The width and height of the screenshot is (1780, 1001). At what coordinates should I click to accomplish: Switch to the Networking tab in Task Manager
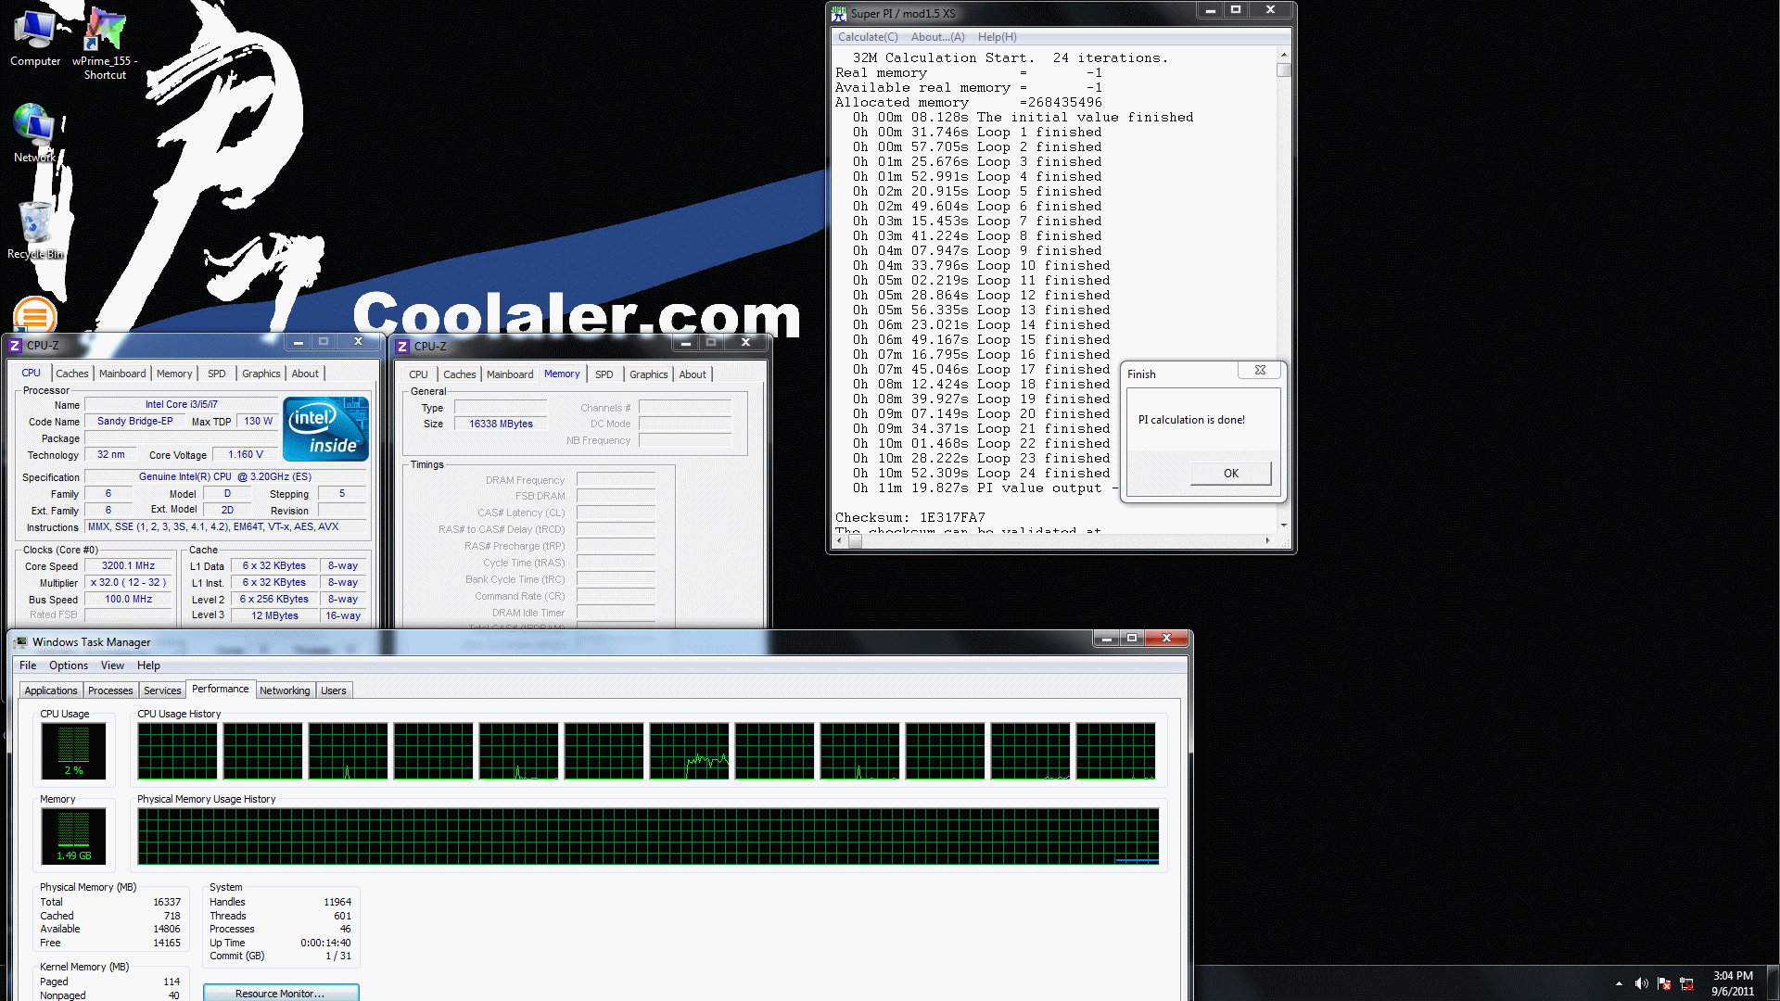pyautogui.click(x=285, y=691)
